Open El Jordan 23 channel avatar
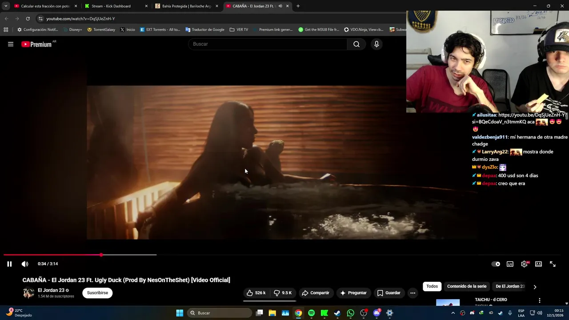This screenshot has width=569, height=320. pyautogui.click(x=28, y=293)
